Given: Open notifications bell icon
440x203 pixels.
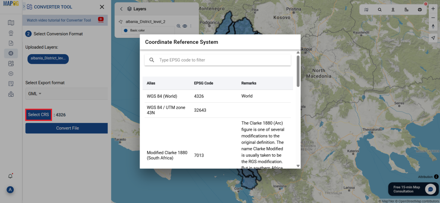Looking at the screenshot, I should point(10,176).
